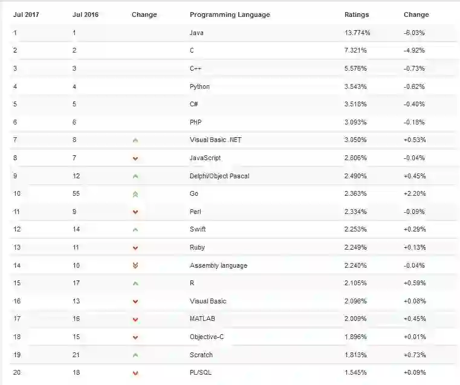Click the Ratings column header
The image size is (460, 385).
357,15
